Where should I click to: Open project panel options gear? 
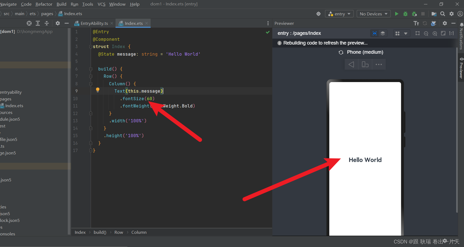coord(57,23)
